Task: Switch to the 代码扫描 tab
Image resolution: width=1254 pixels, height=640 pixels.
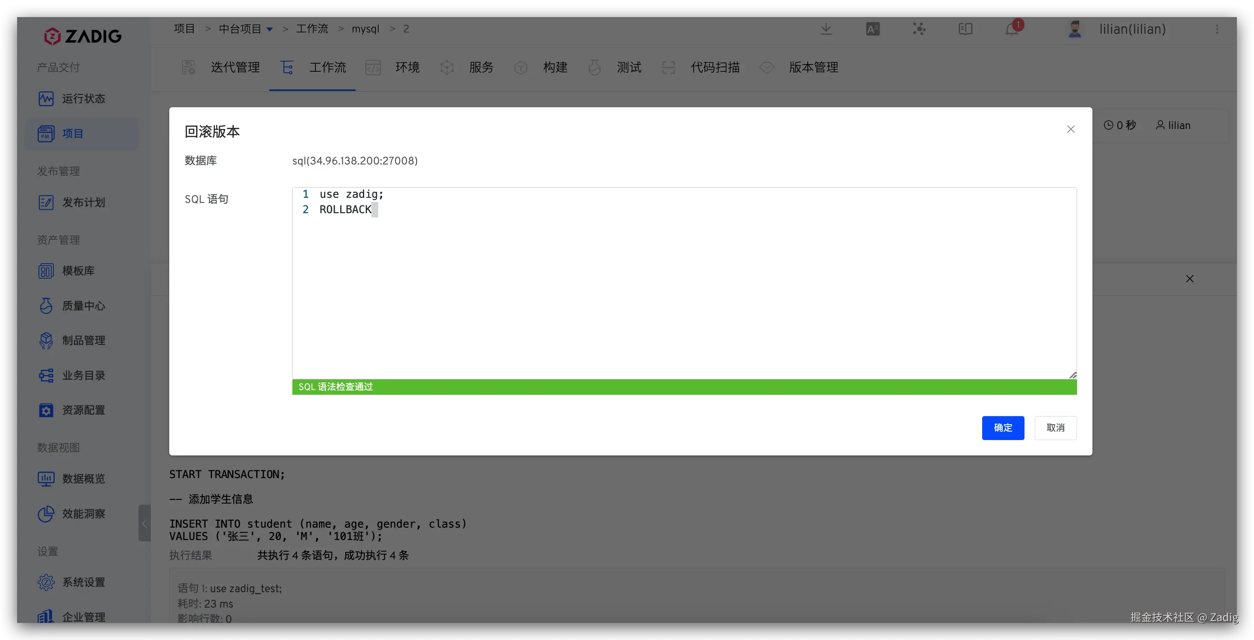Action: coord(715,67)
